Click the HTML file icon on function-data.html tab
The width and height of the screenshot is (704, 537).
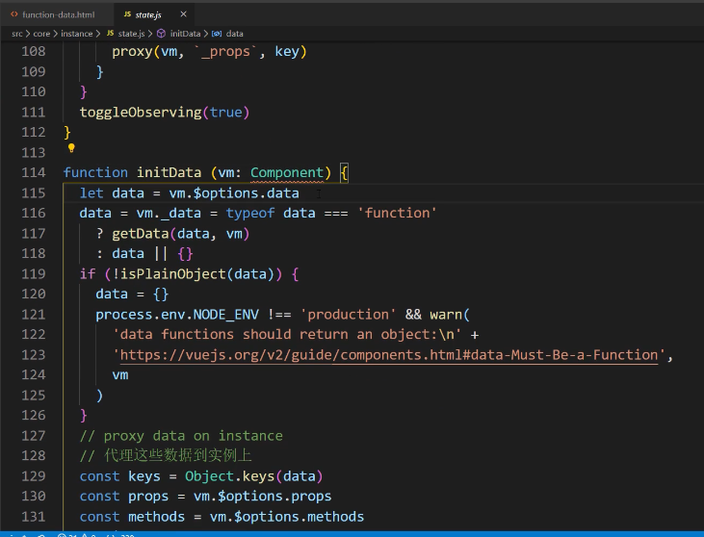tap(14, 14)
